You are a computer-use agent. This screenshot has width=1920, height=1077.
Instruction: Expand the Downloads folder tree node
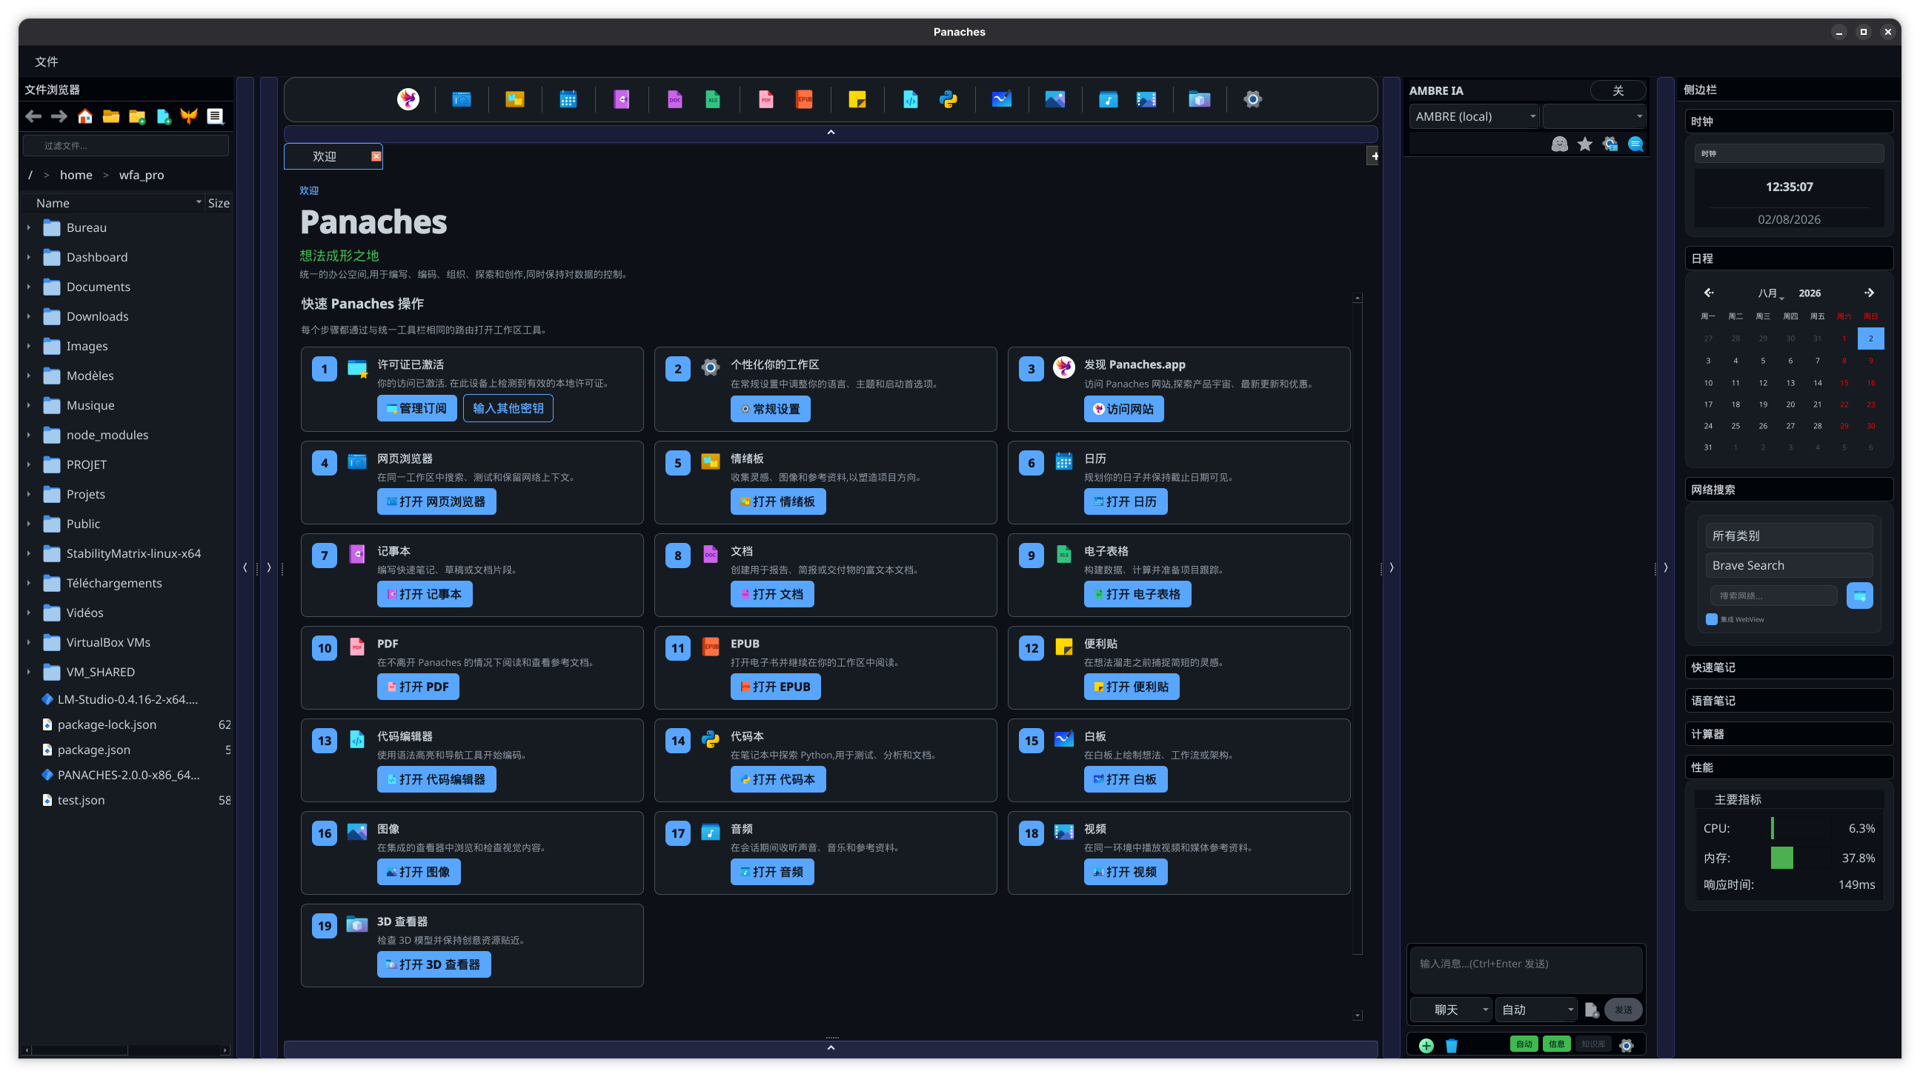(x=29, y=316)
